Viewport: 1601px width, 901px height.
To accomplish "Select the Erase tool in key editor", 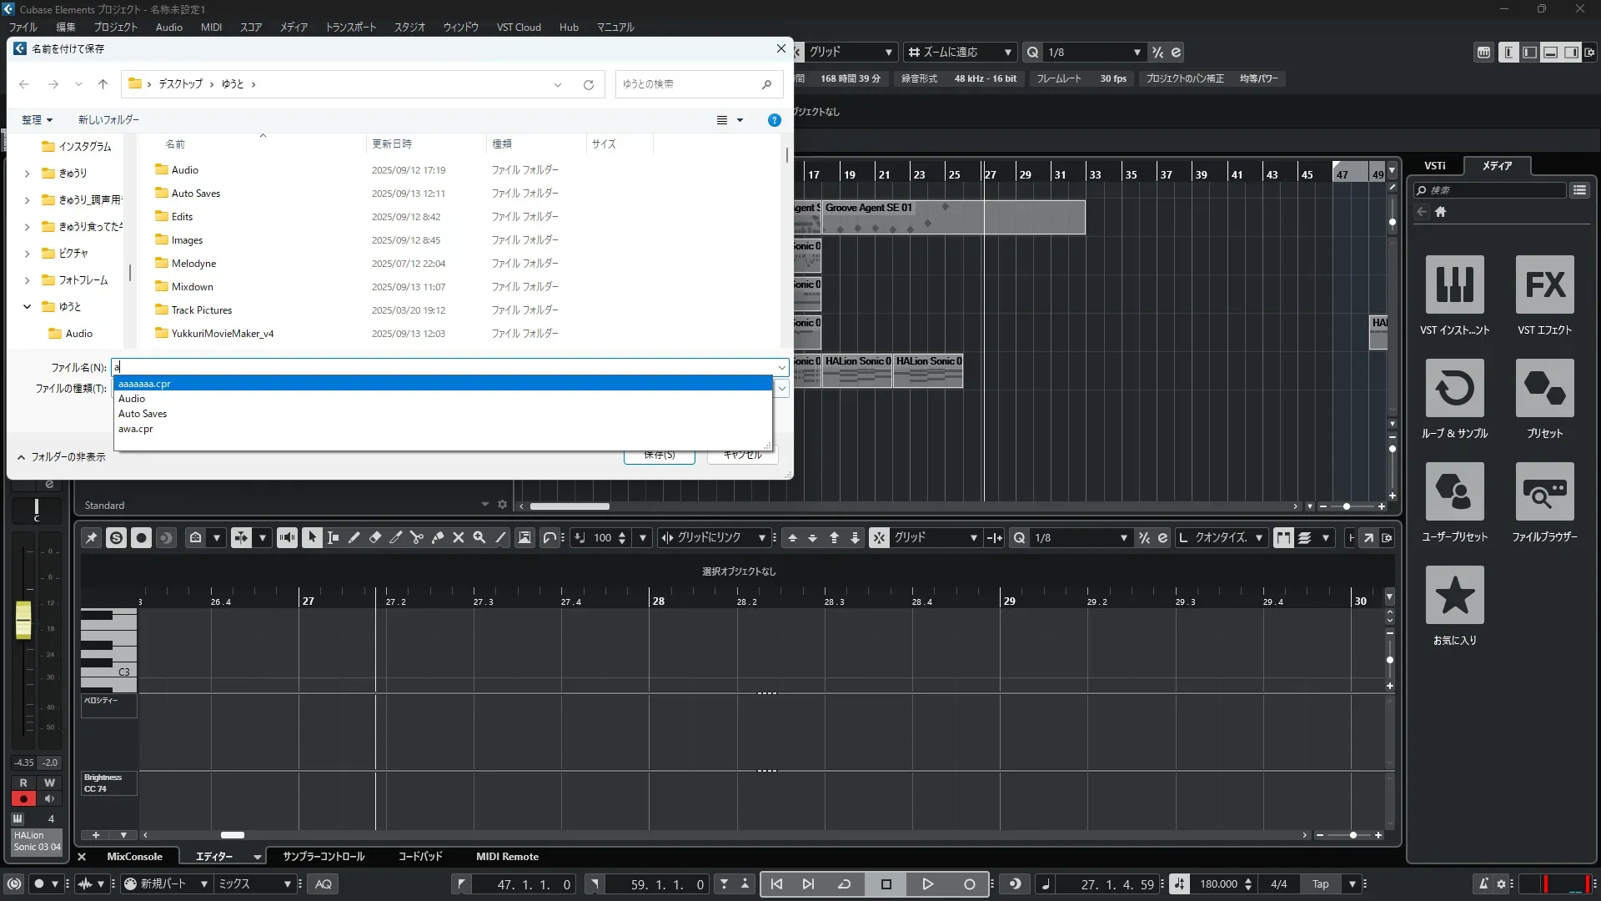I will tap(375, 538).
